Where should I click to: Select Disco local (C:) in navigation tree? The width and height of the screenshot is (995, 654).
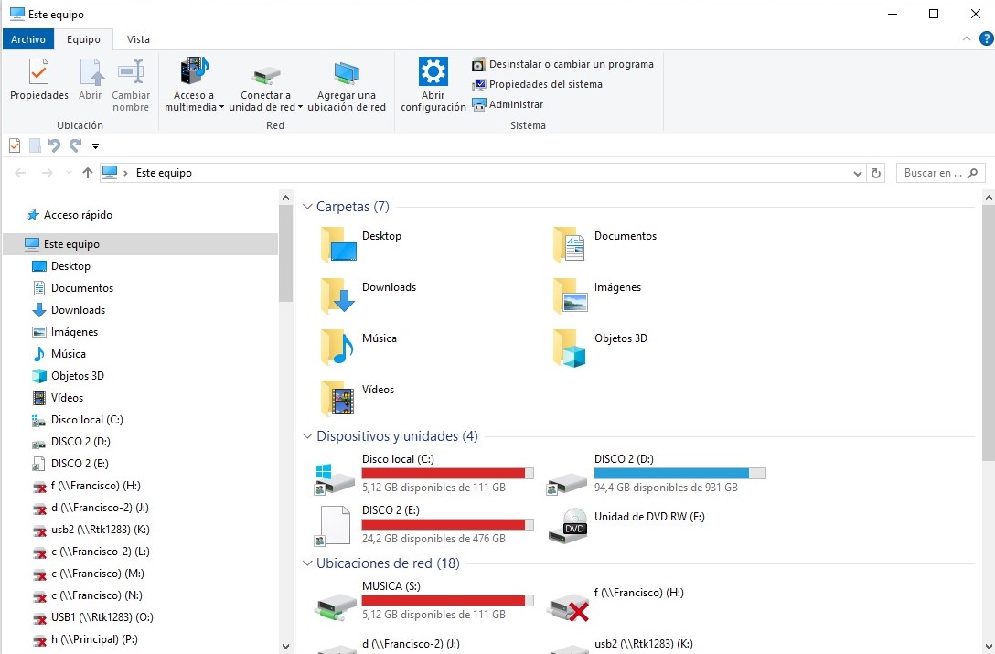87,420
